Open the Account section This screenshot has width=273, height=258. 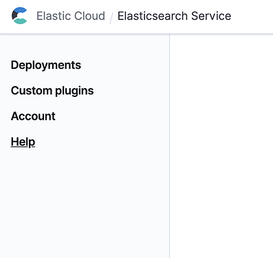[33, 116]
